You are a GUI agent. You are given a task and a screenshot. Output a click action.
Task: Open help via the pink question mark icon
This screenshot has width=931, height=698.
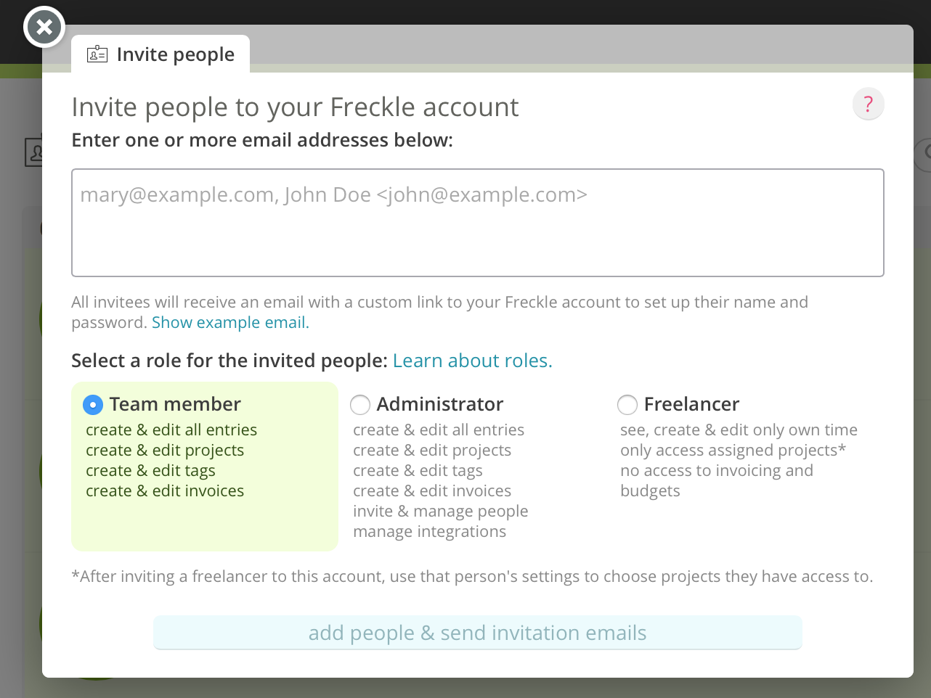coord(869,104)
